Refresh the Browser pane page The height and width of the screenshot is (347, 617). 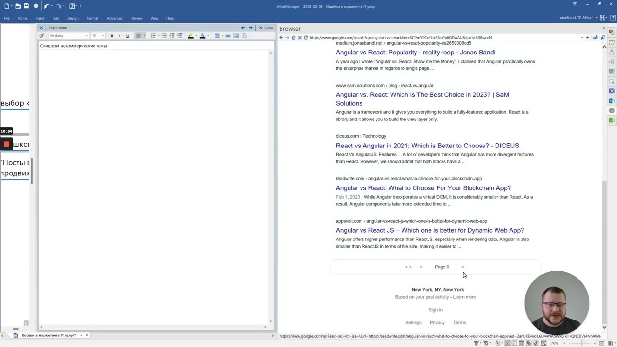306,38
